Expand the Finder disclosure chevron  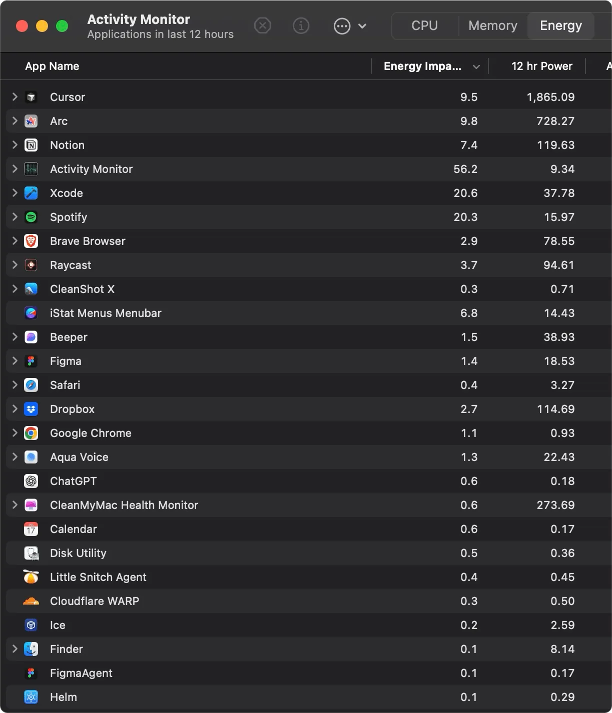click(x=15, y=648)
